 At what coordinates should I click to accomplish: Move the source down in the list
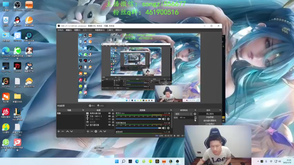(x=105, y=132)
